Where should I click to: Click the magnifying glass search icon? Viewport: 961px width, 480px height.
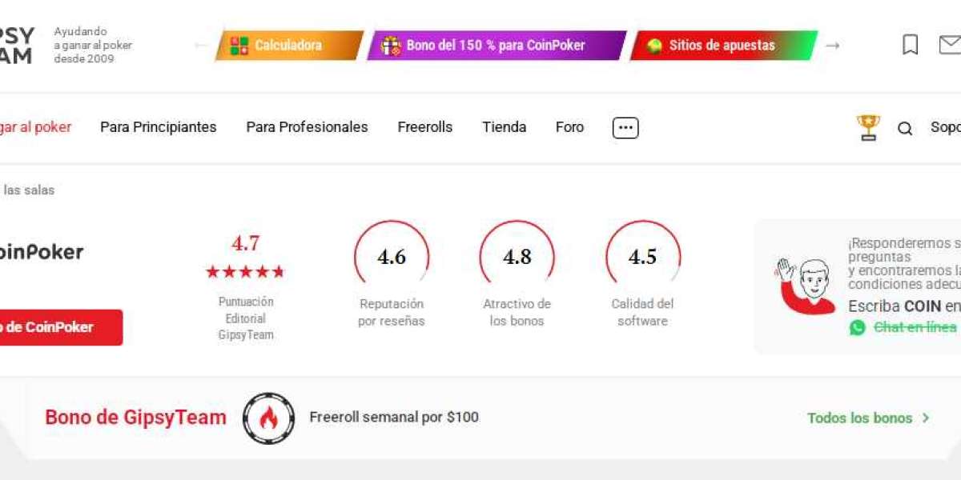(905, 128)
